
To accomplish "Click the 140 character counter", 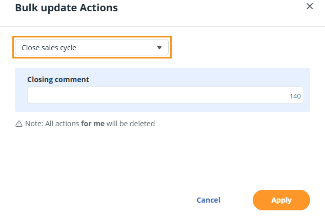I will 295,96.
